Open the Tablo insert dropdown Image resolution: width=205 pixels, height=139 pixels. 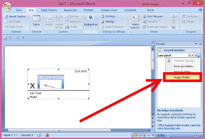tap(36, 22)
